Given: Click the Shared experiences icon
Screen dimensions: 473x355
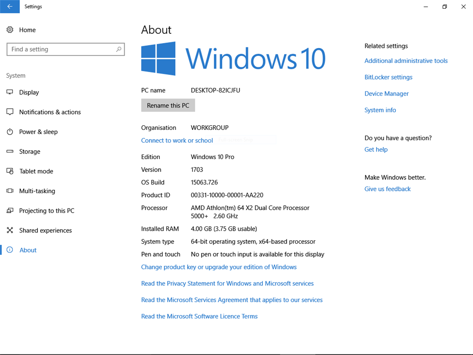Looking at the screenshot, I should pos(10,230).
